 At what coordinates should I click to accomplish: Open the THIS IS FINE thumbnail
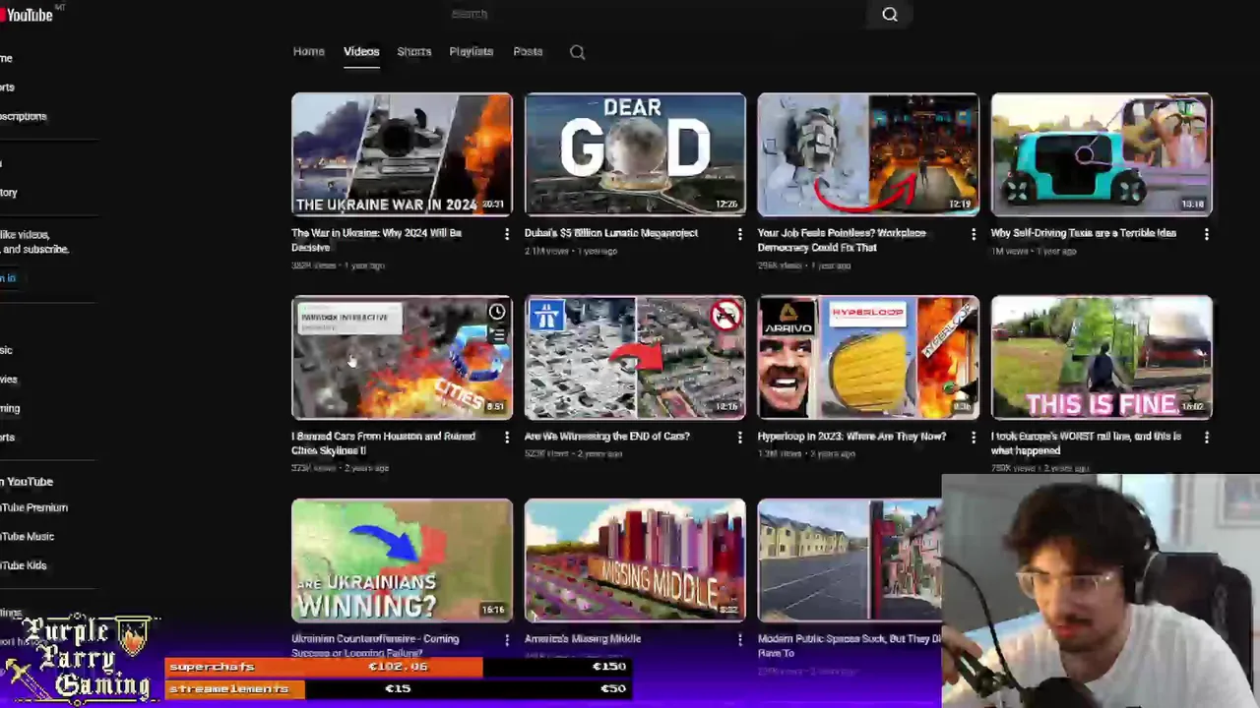coord(1102,357)
